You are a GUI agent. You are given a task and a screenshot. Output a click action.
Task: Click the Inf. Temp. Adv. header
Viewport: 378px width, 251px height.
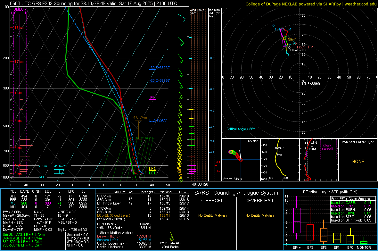pyautogui.click(x=214, y=13)
